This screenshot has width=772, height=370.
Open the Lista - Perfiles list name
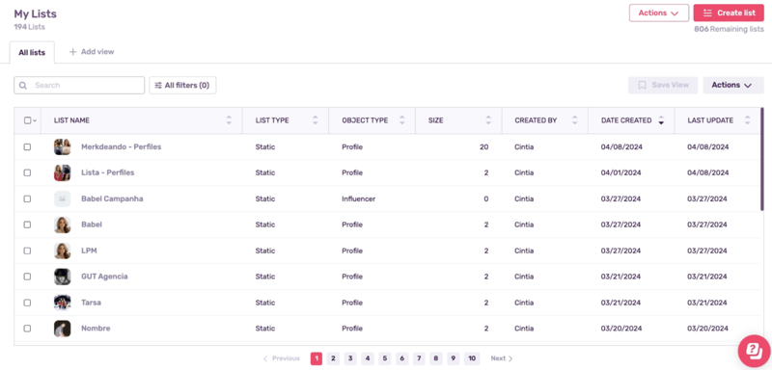[108, 173]
